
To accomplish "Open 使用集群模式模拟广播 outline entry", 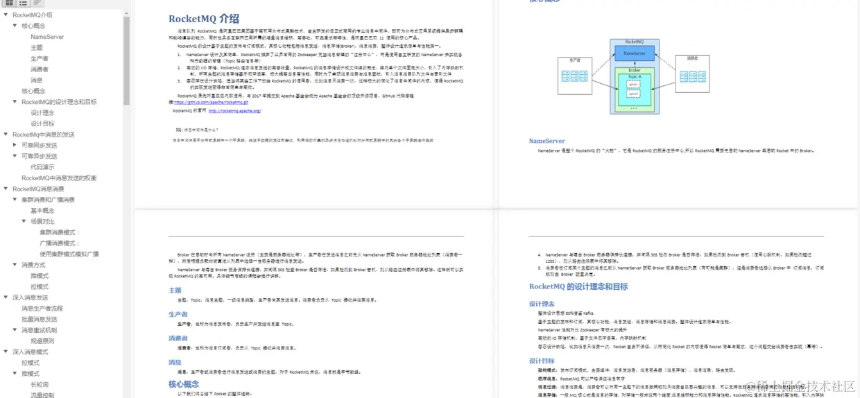I will [x=69, y=254].
